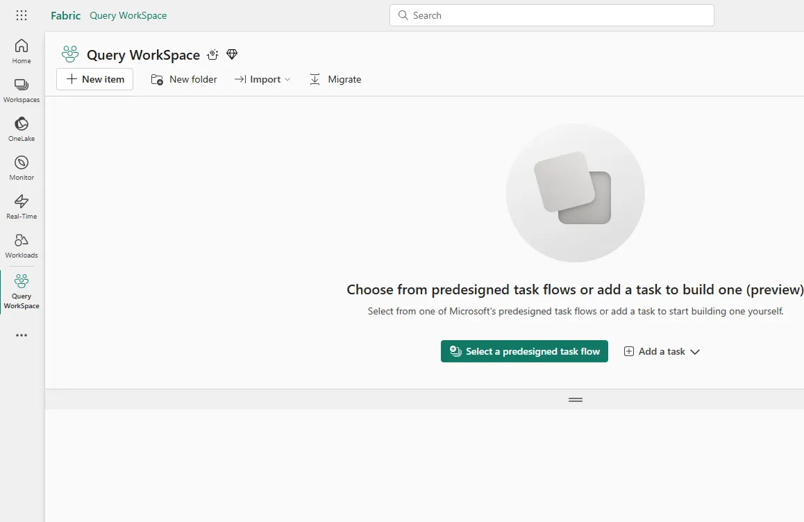Select the Real-Time workload icon

[21, 205]
